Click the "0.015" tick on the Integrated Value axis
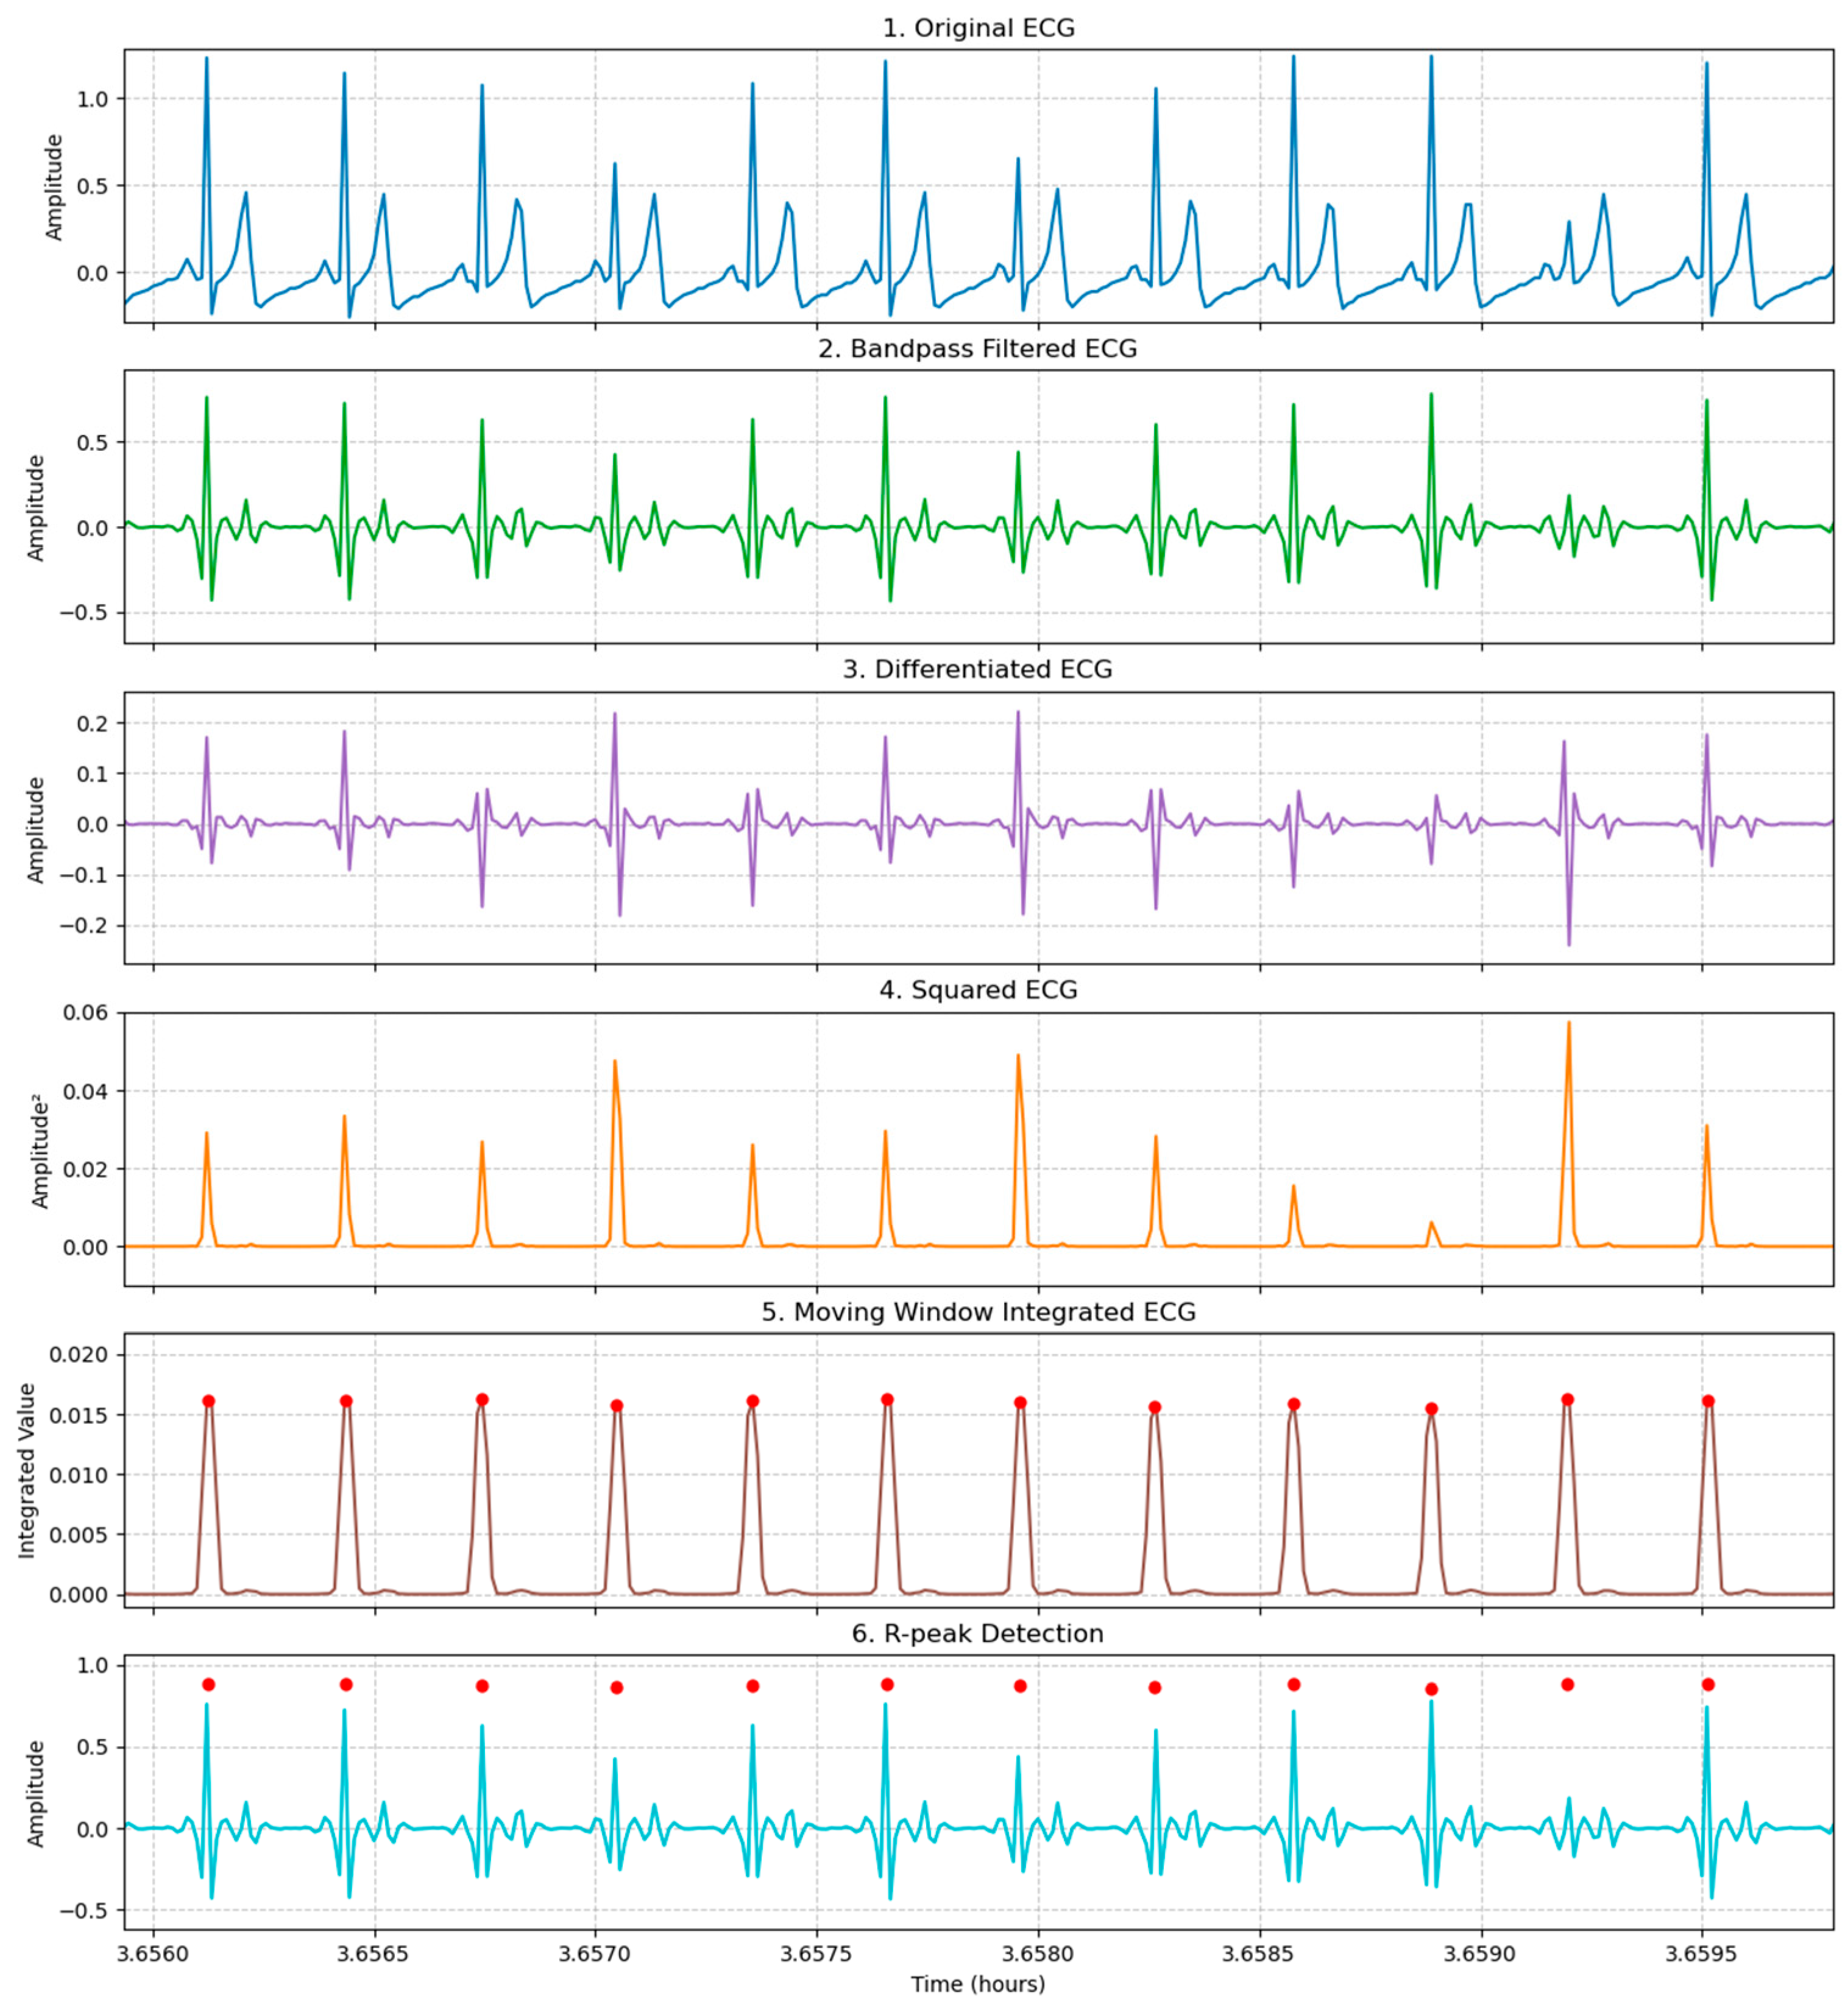This screenshot has width=1848, height=2007. [79, 1414]
